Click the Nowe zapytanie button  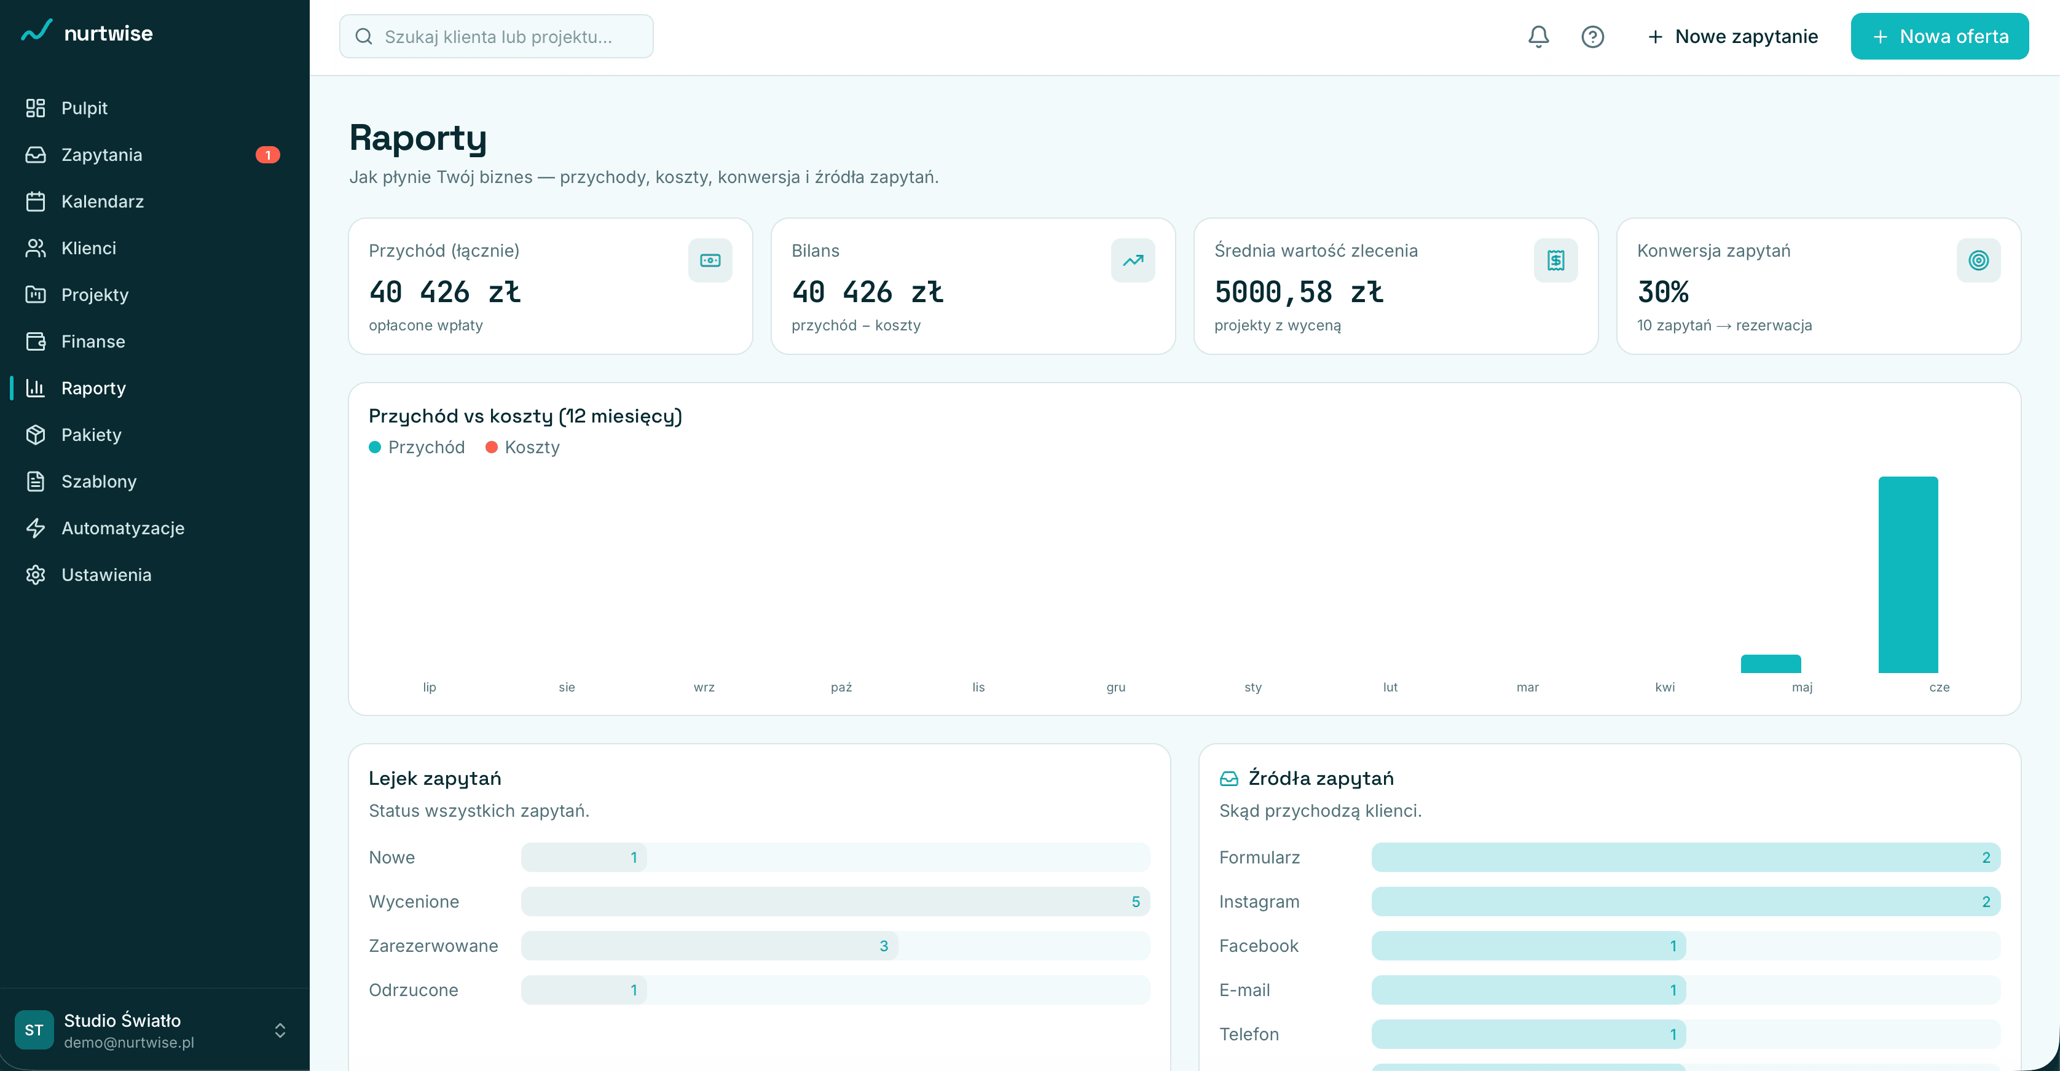pyautogui.click(x=1732, y=37)
